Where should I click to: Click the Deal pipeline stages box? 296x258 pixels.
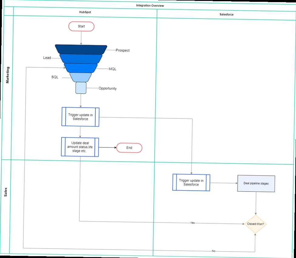(x=256, y=184)
